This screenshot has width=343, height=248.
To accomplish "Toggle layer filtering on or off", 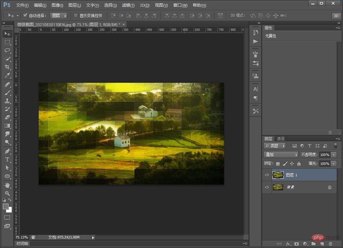I will click(x=335, y=146).
